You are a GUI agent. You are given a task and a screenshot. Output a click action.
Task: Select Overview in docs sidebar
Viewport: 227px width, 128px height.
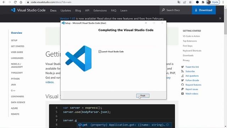pos(17,33)
